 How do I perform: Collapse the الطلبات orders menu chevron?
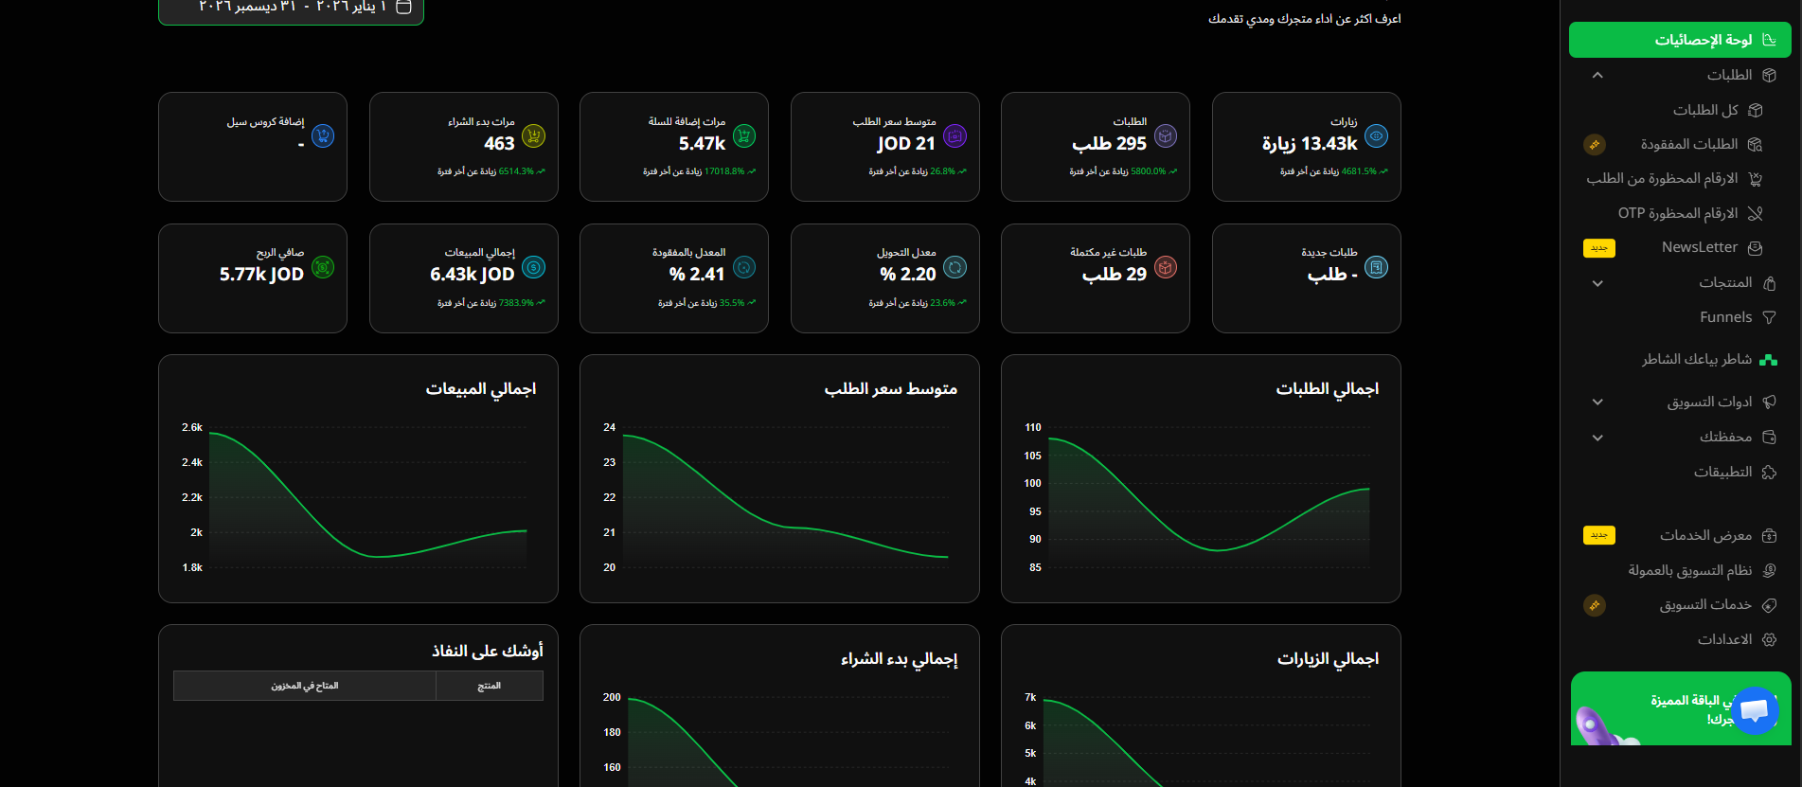1597,76
